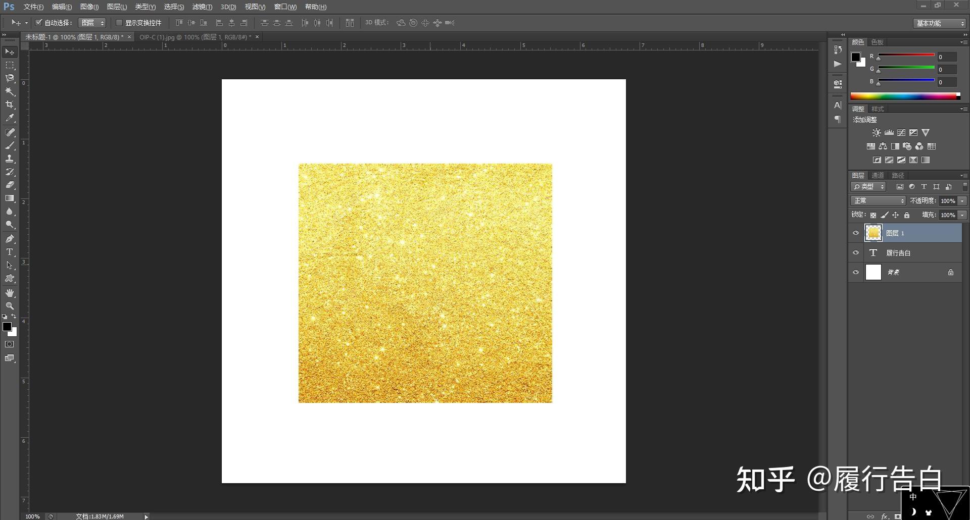Pick a color from the spectrum ramp
Viewport: 970px width, 520px height.
(x=905, y=96)
